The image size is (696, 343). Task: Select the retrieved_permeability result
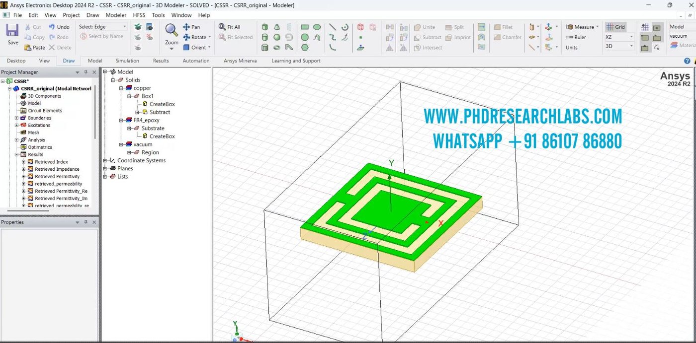click(58, 184)
